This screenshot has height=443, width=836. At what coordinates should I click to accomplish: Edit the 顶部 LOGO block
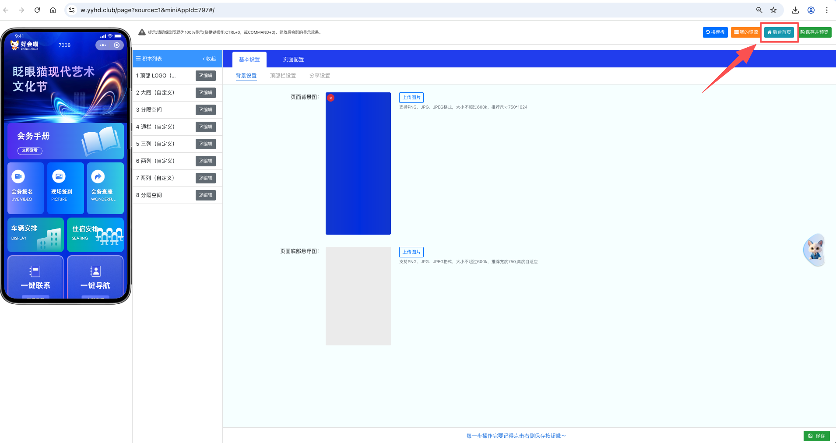(205, 76)
